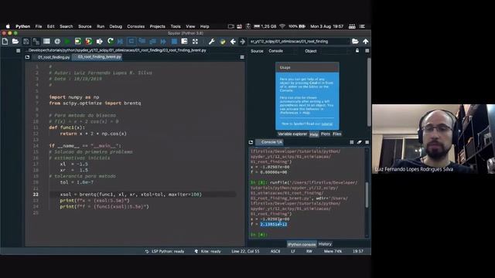Click the save all files toolbar icon
This screenshot has width=495, height=278.
(x=36, y=41)
